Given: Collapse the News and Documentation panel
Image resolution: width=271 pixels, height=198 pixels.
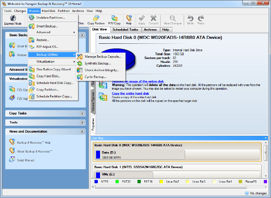Looking at the screenshot, I should pos(82,132).
